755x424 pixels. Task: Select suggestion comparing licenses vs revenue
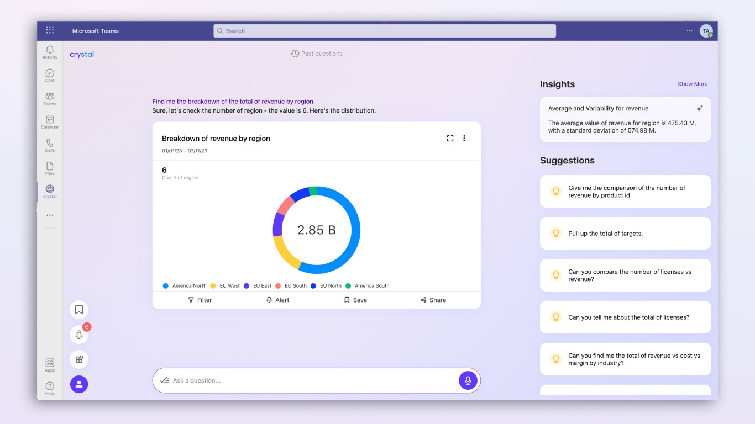point(625,275)
